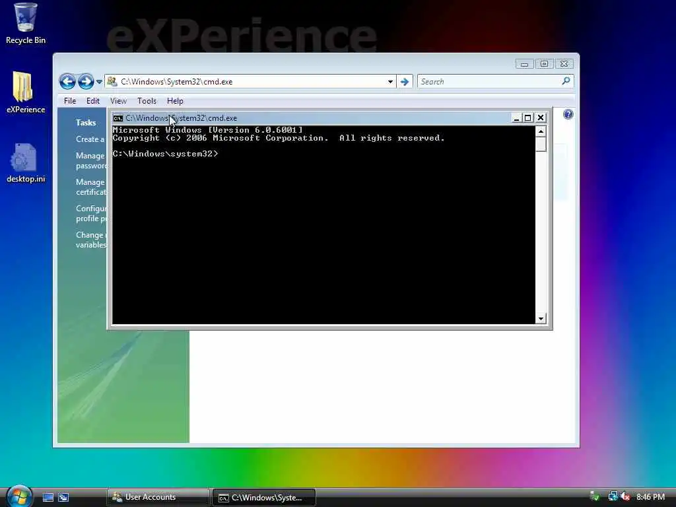Viewport: 676px width, 507px height.
Task: Click the Manage passwords task link
Action: (91, 160)
